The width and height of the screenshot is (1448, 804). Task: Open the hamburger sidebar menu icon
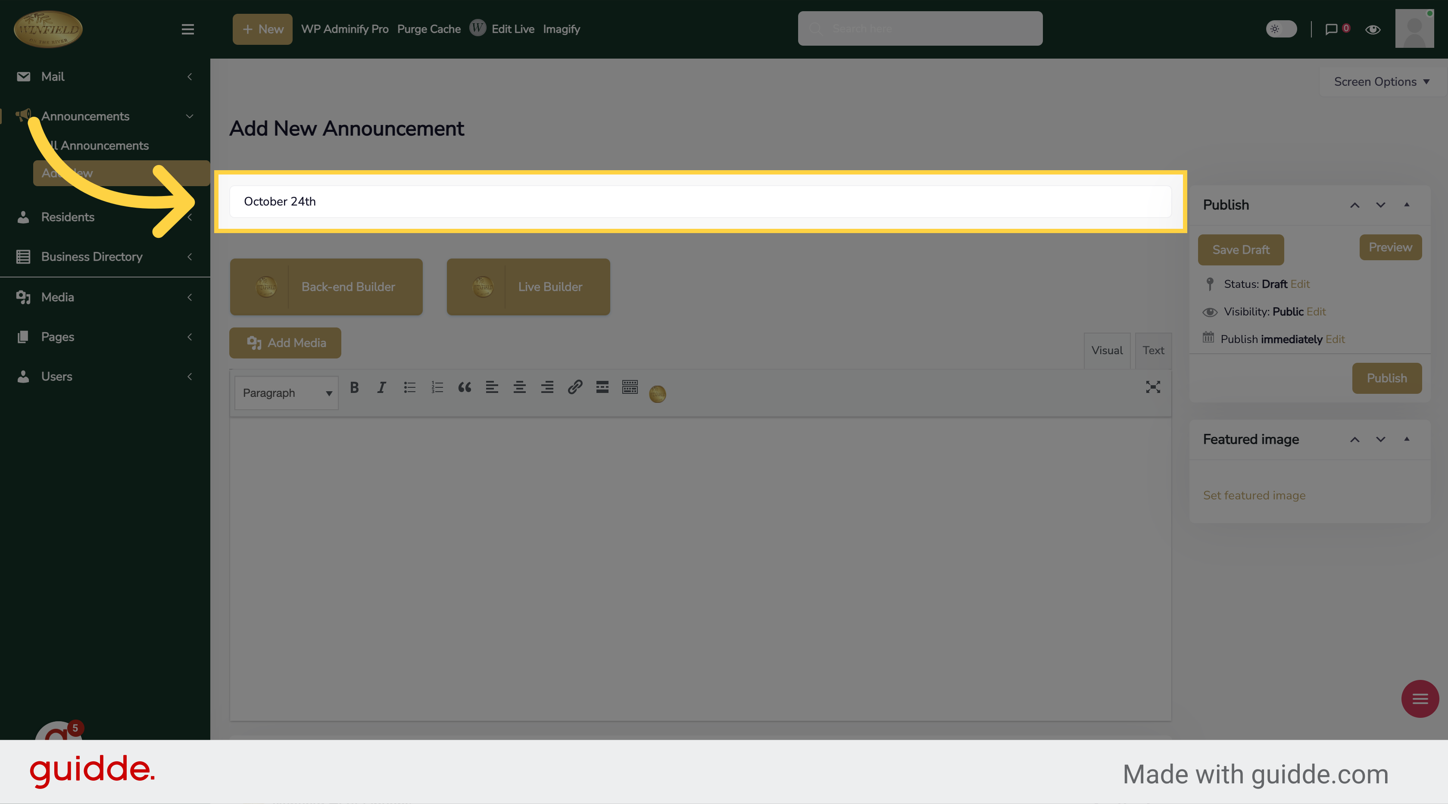click(188, 29)
